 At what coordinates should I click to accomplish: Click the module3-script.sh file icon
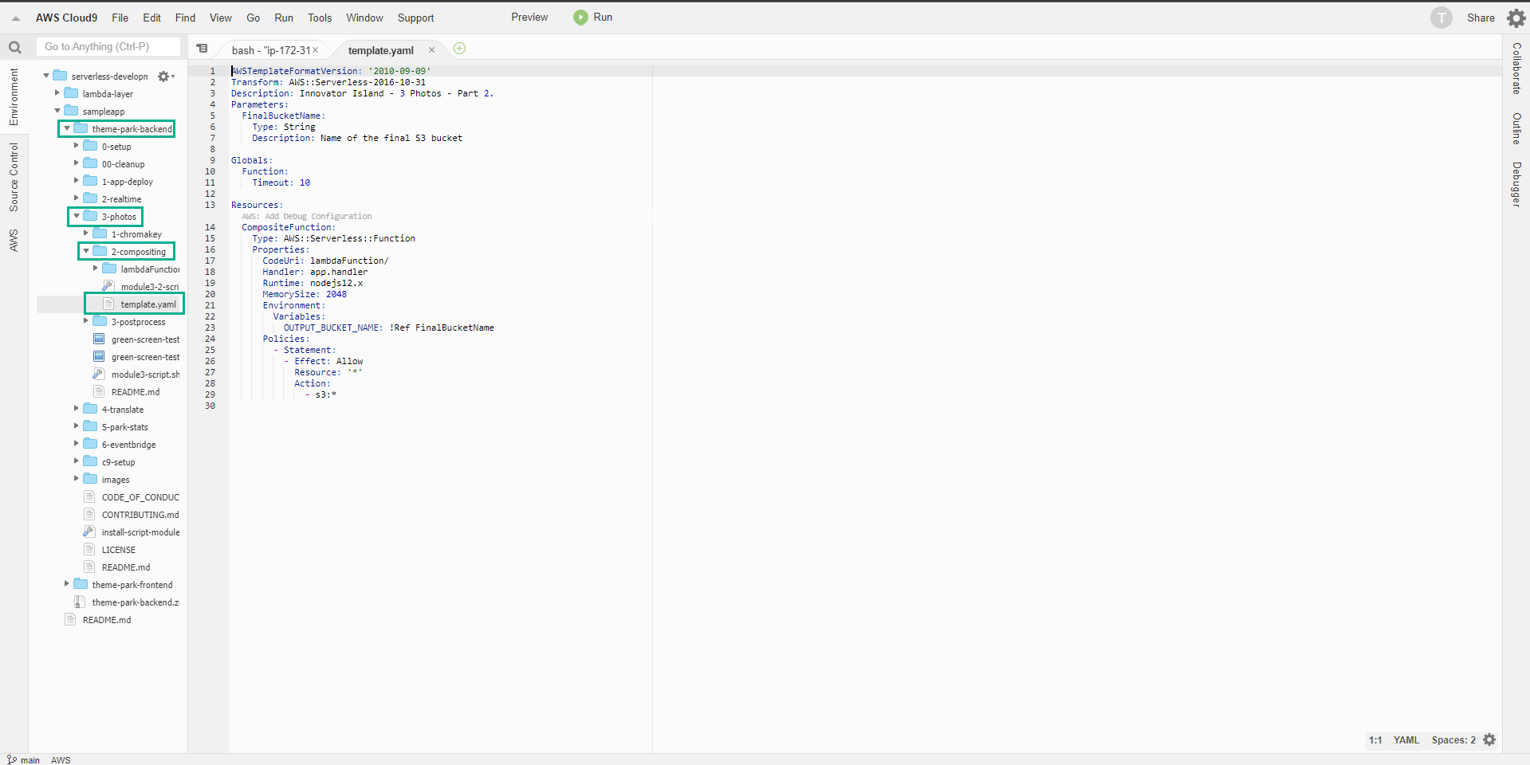99,374
